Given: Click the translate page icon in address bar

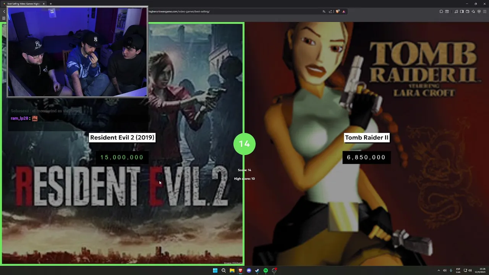Looking at the screenshot, I should point(324,11).
